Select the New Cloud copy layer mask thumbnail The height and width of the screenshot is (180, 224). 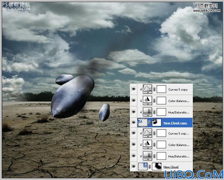pyautogui.click(x=156, y=122)
